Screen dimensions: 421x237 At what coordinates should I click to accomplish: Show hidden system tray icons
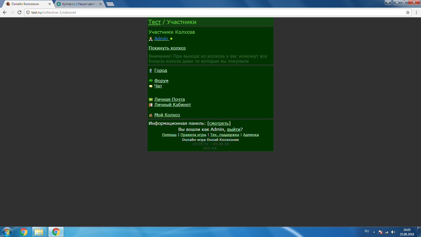pos(374,232)
